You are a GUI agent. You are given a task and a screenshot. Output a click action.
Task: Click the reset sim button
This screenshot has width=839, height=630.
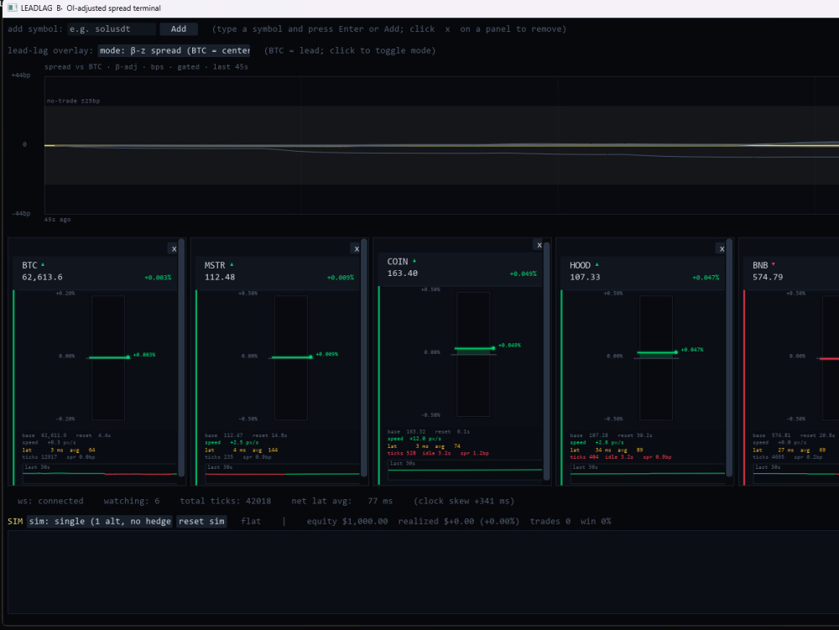click(201, 521)
